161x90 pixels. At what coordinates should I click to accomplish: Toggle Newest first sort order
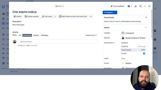tap(91, 35)
